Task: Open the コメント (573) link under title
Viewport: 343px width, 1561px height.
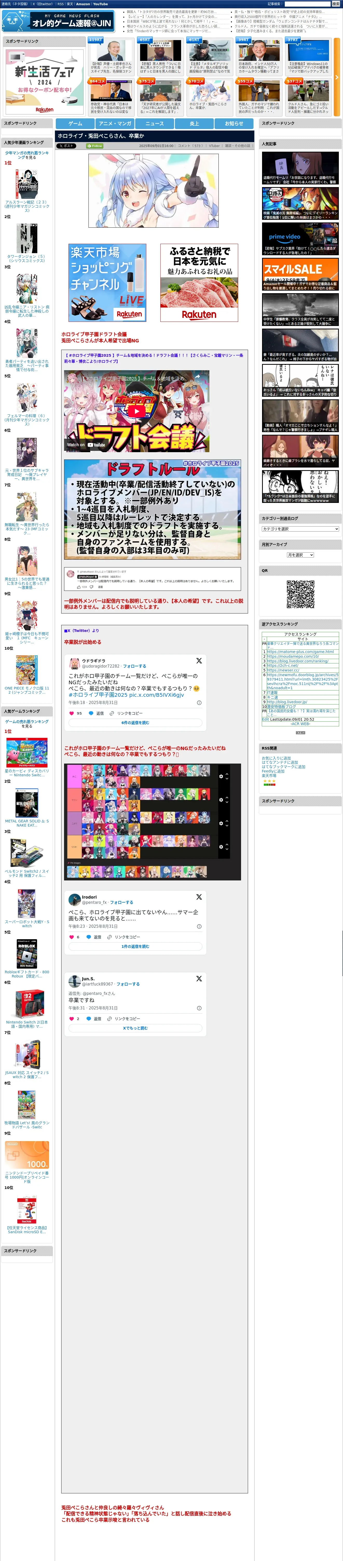Action: coord(190,146)
